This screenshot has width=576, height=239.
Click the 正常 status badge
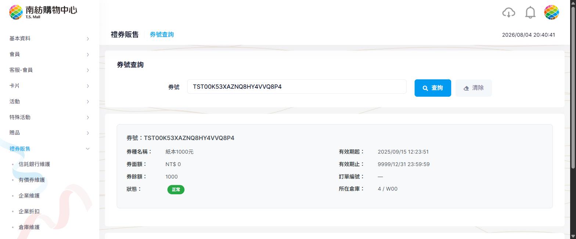[176, 190]
